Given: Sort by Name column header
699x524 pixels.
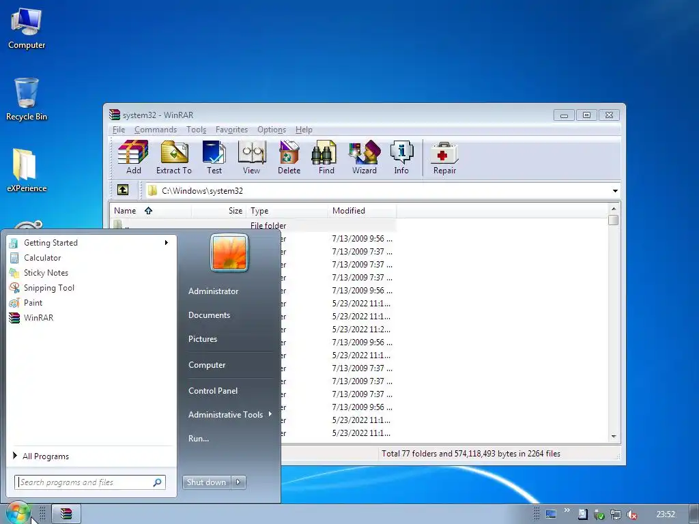Looking at the screenshot, I should point(151,211).
